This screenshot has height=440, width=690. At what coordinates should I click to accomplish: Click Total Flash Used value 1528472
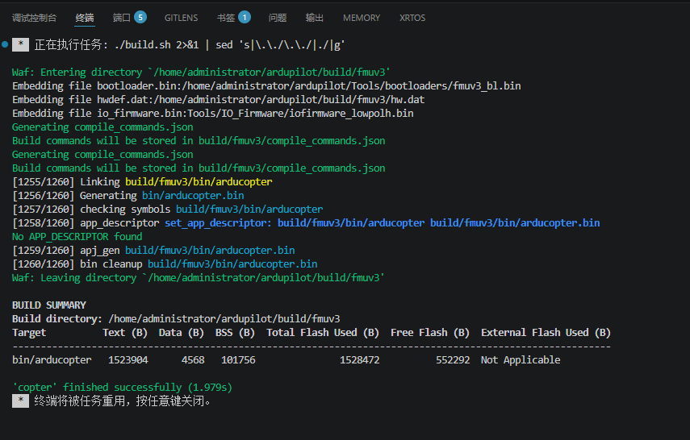359,360
